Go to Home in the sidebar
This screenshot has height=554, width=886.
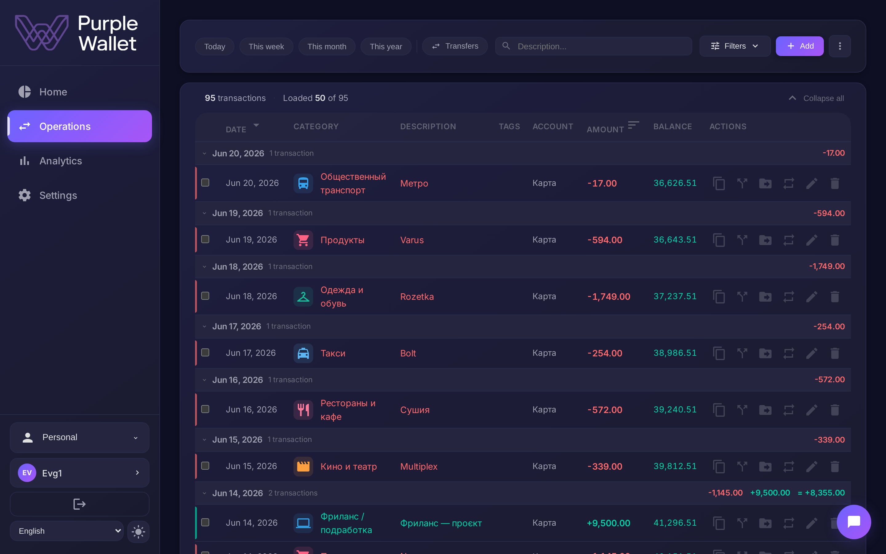coord(79,92)
